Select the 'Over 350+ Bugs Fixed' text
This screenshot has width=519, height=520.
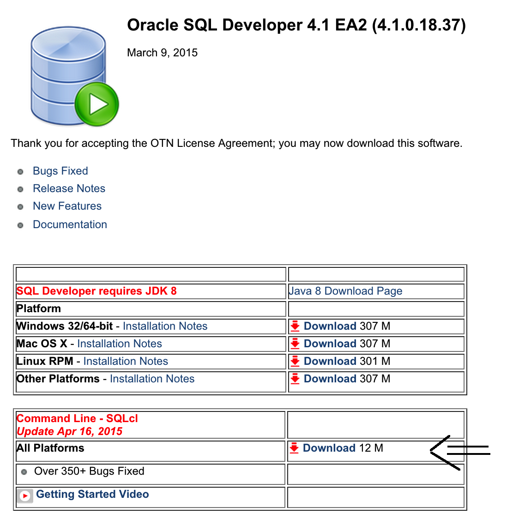click(89, 471)
